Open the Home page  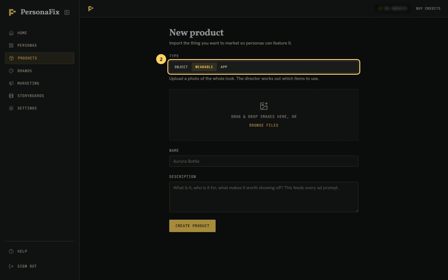40,33
